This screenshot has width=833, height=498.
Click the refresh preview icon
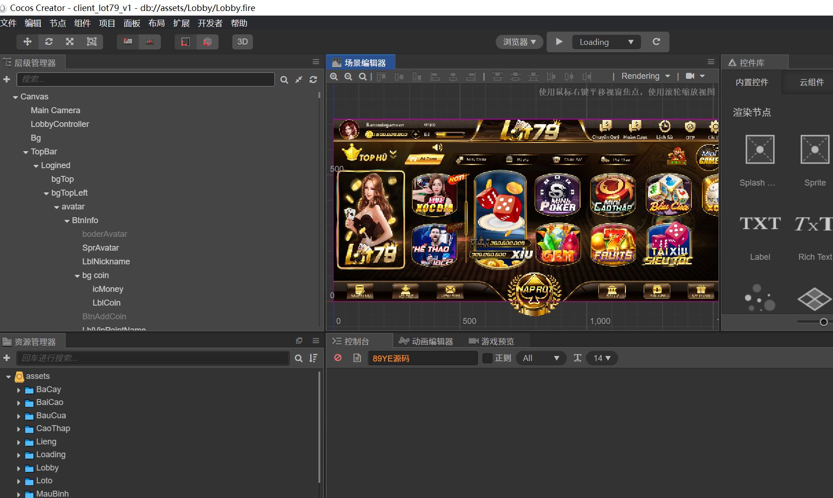(x=656, y=42)
